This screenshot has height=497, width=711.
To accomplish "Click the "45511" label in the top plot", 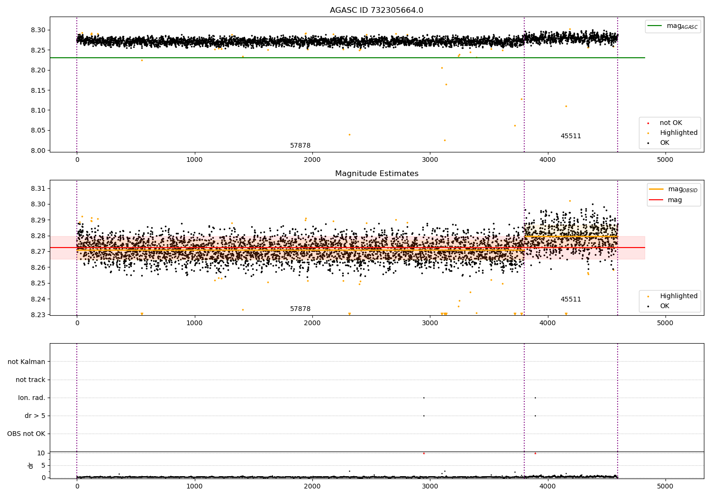I will pos(571,136).
